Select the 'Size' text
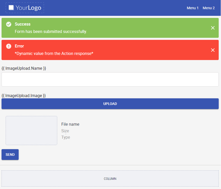221x189 pixels. [x=65, y=131]
